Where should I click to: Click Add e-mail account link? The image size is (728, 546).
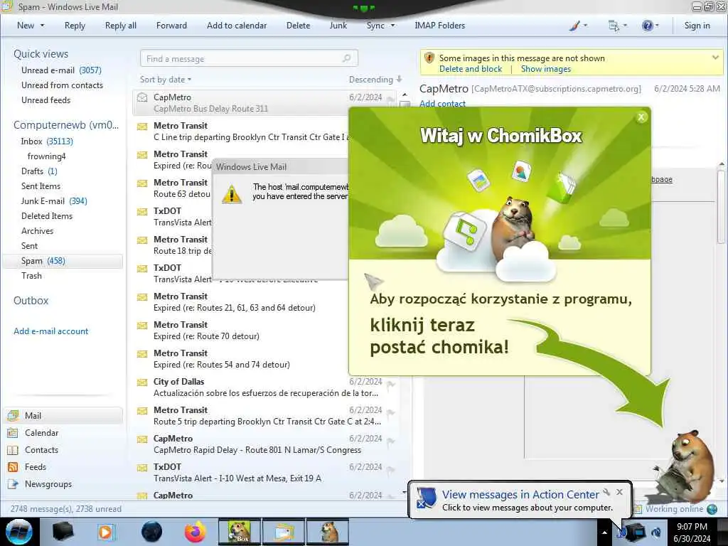coord(51,331)
